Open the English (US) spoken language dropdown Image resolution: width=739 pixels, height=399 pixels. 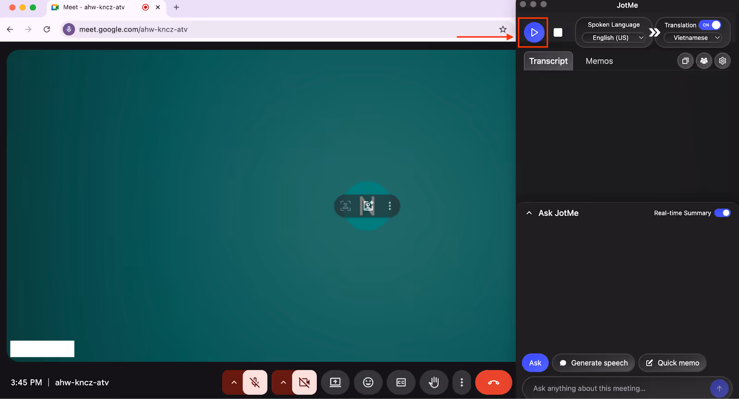point(614,37)
